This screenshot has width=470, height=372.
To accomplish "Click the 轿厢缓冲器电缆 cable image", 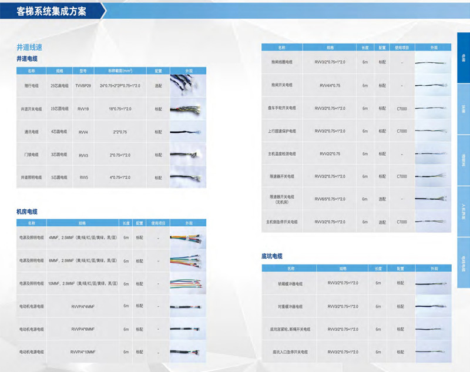I will click(x=434, y=283).
